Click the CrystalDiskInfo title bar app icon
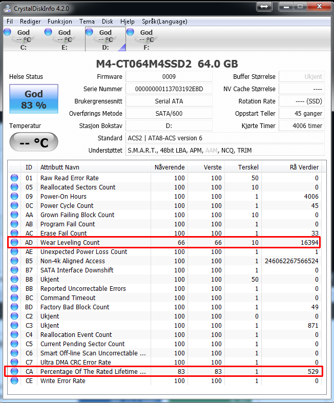The width and height of the screenshot is (334, 403). point(7,9)
